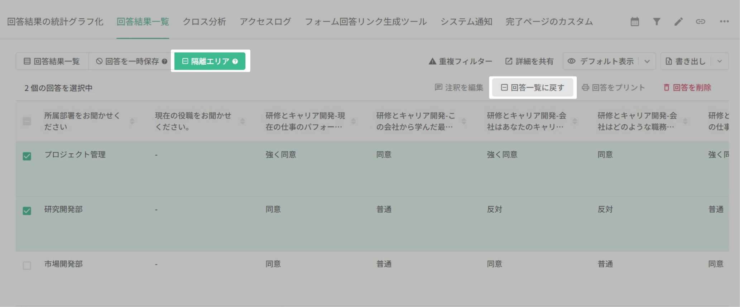Click the red 回答を削除 button
Viewport: 740px width, 307px height.
click(687, 88)
